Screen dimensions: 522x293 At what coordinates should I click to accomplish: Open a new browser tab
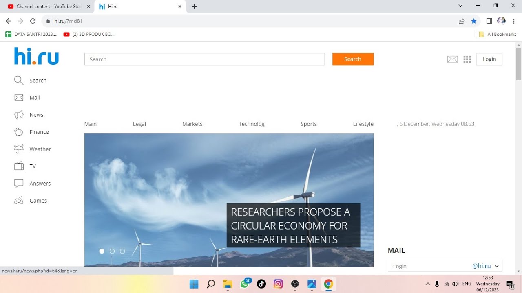pos(195,7)
